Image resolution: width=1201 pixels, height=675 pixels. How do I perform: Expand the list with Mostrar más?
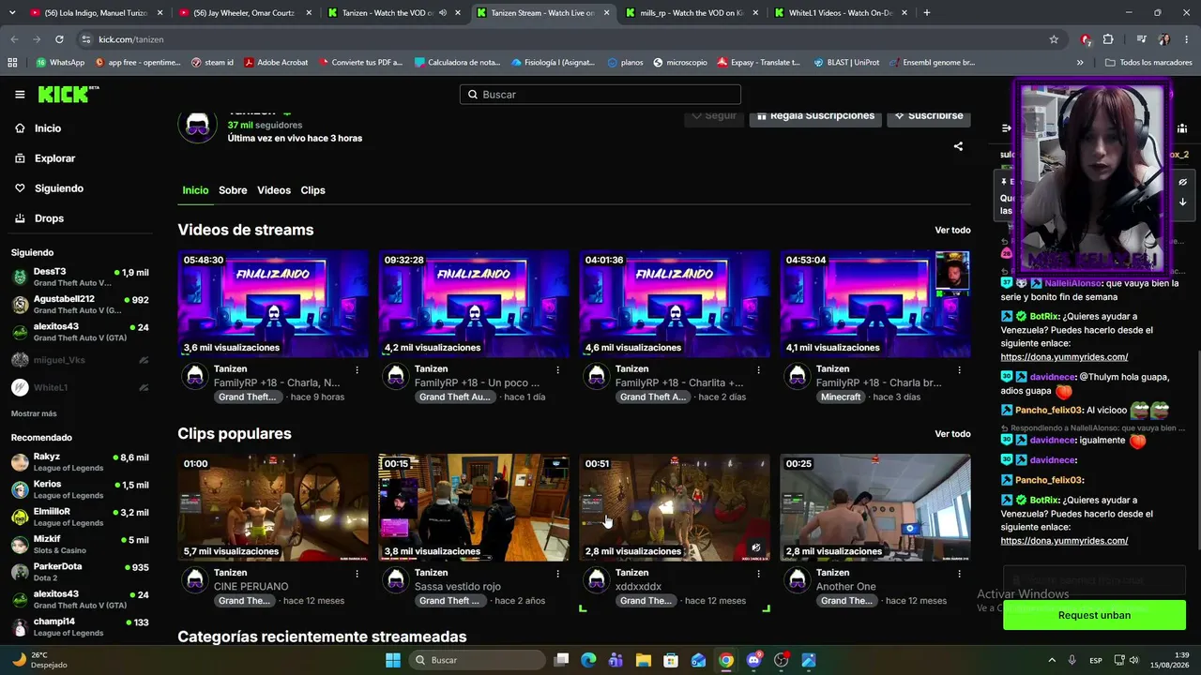[34, 413]
